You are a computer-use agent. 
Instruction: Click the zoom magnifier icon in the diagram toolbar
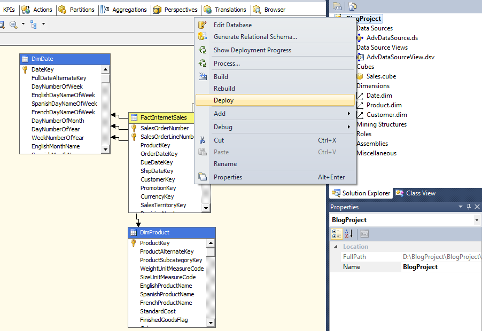13,24
